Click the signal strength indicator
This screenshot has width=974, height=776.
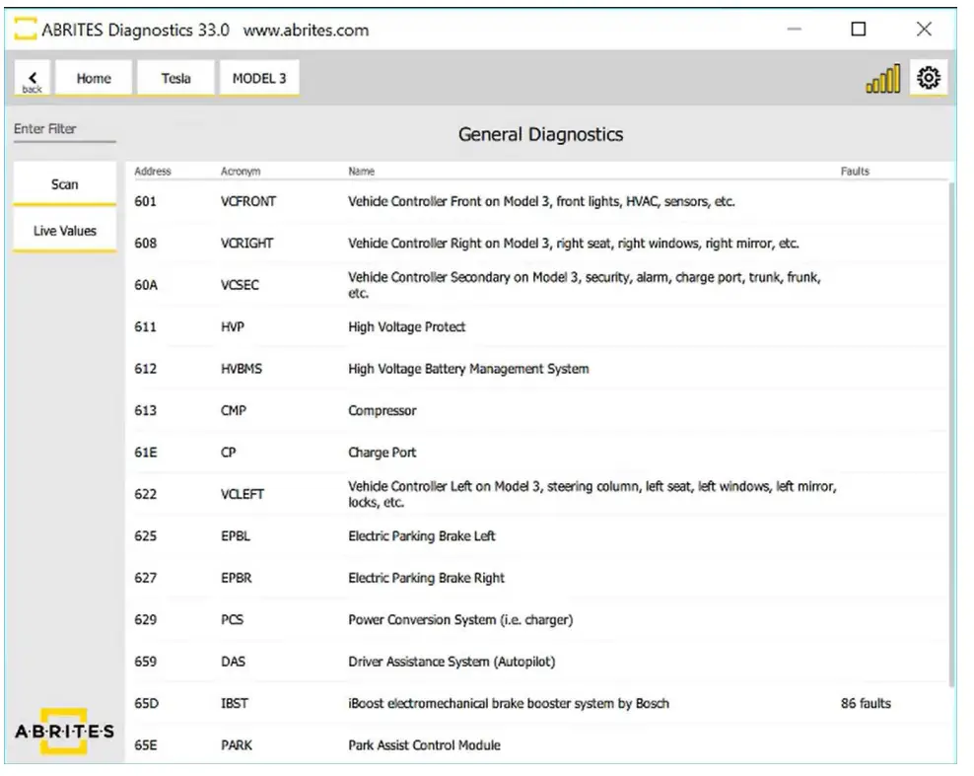pos(880,77)
